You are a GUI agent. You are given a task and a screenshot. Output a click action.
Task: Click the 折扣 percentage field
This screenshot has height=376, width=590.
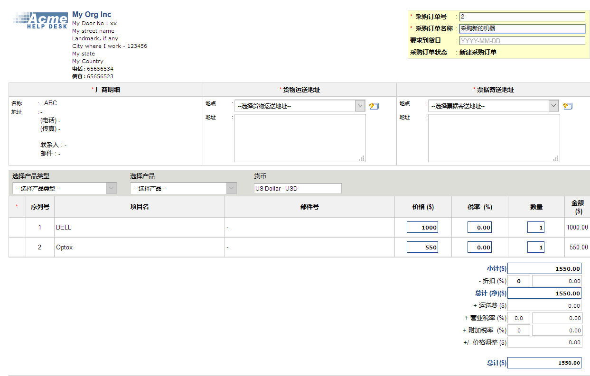(519, 281)
